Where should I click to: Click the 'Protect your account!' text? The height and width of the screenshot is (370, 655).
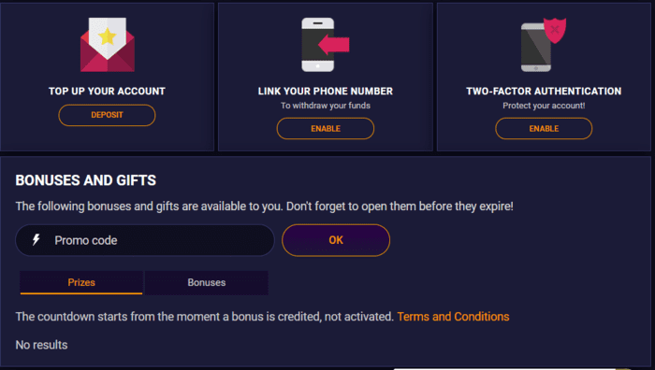pos(544,106)
